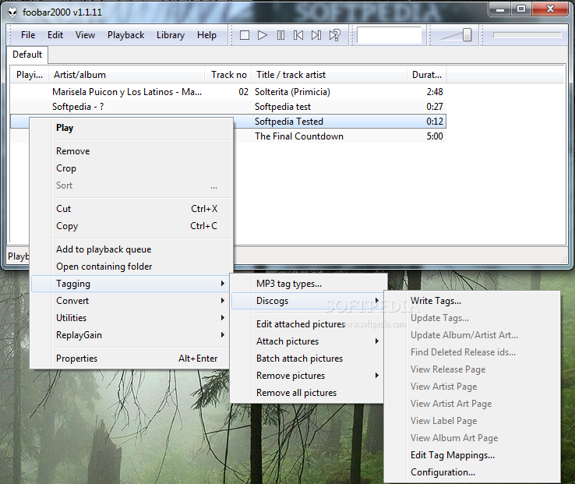Start playback with the Play button
575x484 pixels.
point(263,35)
